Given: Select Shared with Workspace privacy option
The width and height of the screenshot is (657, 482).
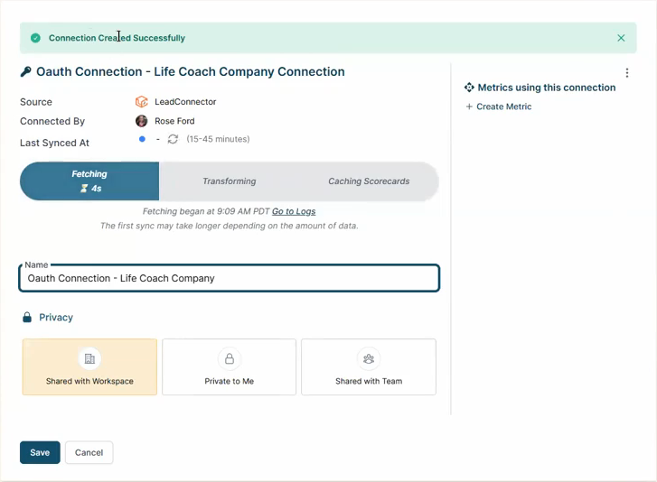Looking at the screenshot, I should [x=89, y=367].
